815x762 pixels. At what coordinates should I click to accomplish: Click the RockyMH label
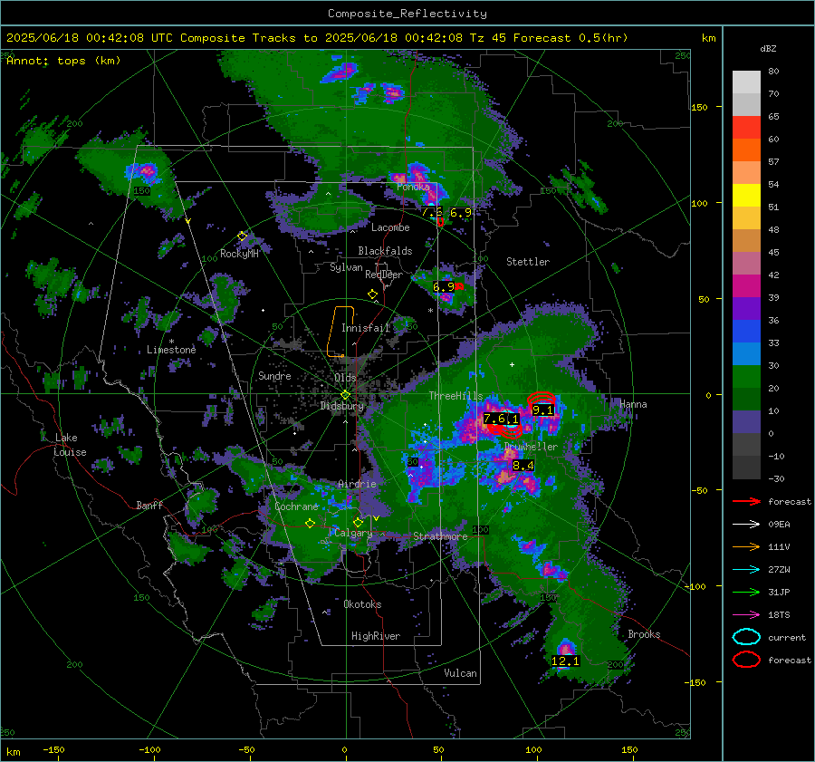click(x=239, y=254)
